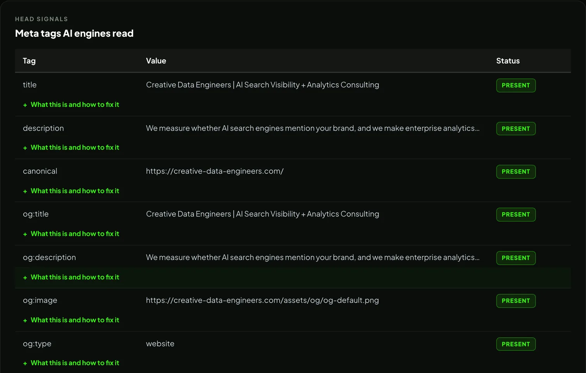The height and width of the screenshot is (373, 586).
Task: Click the PRESENT badge in the og:image row
Action: pos(516,301)
